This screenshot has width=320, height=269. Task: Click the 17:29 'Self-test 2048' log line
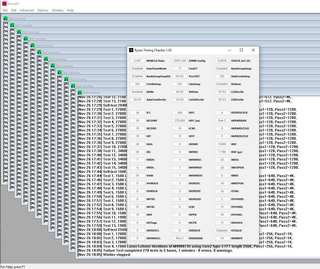click(x=102, y=105)
